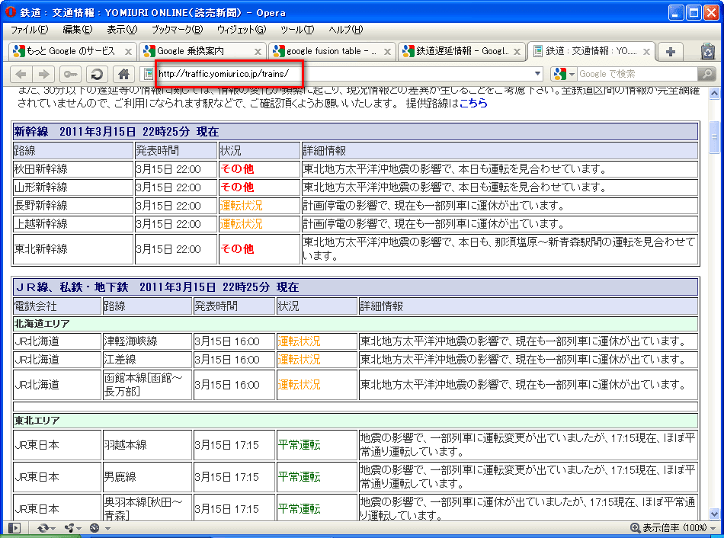Click the Opera logo in the title bar
The image size is (724, 538).
pyautogui.click(x=11, y=12)
